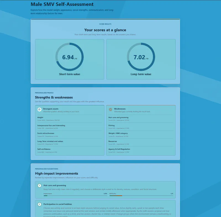221x217 pixels.
Task: Click the warning icon beside Weaknesses
Action: (110, 109)
